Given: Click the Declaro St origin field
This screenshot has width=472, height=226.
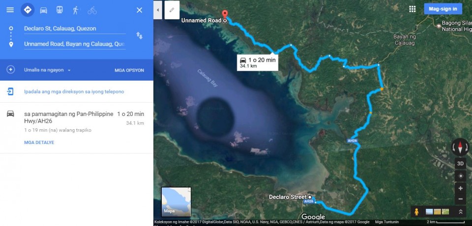Looking at the screenshot, I should (75, 28).
